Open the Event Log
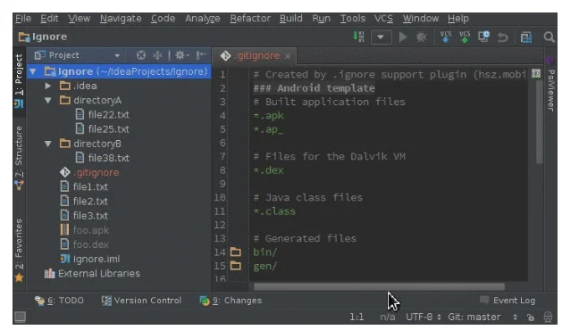 pos(507,301)
